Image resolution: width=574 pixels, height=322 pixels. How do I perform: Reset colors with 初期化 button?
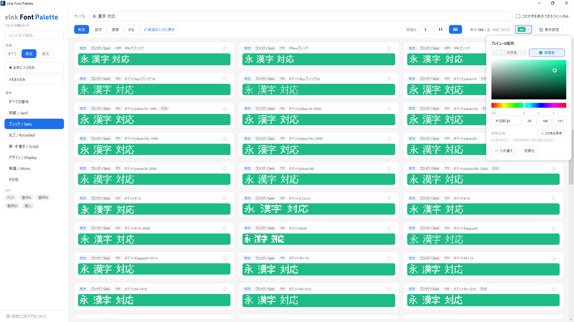click(x=529, y=151)
